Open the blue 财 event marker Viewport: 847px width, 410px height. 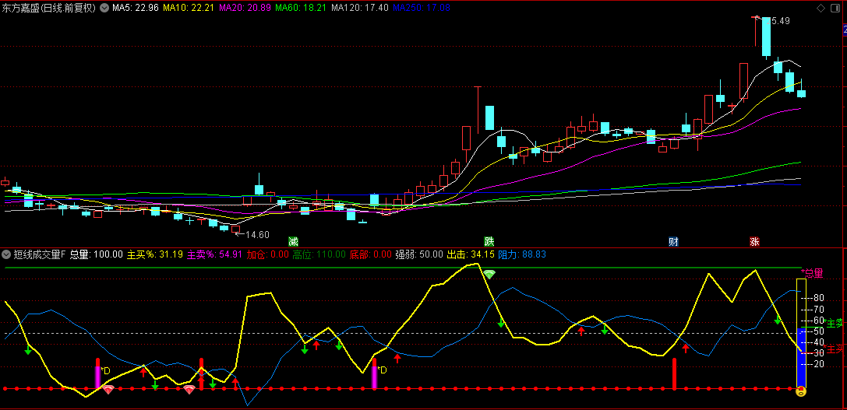673,241
